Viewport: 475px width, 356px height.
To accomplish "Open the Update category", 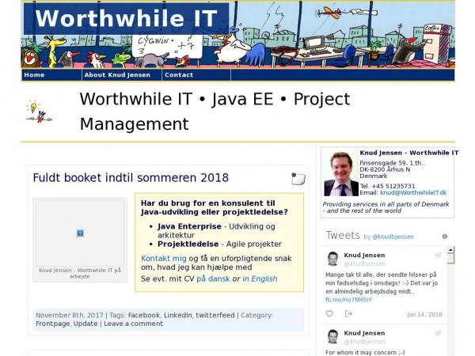I will pos(85,324).
